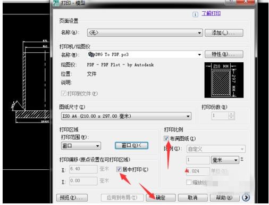The height and width of the screenshot is (205, 269).
Task: Click the 预览 preview button
Action: (72, 198)
